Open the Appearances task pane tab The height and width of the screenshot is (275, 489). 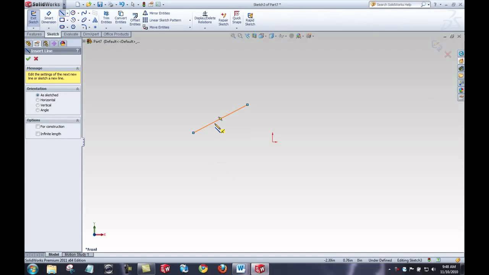click(461, 91)
